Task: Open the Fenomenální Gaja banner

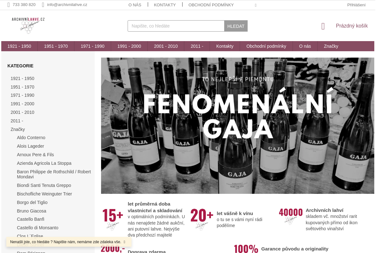Action: [237, 126]
